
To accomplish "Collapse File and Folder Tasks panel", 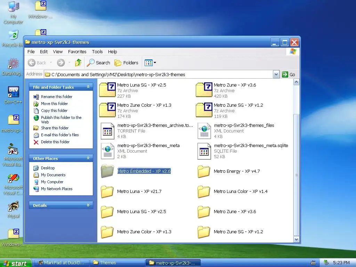I will click(x=88, y=87).
